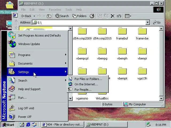Image resolution: width=171 pixels, height=128 pixels.
Task: Open the Favorites menu
Action: pos(55,10)
